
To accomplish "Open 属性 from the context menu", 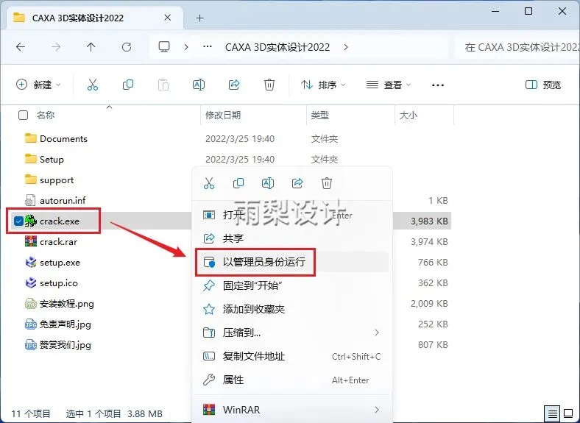I will coord(292,380).
